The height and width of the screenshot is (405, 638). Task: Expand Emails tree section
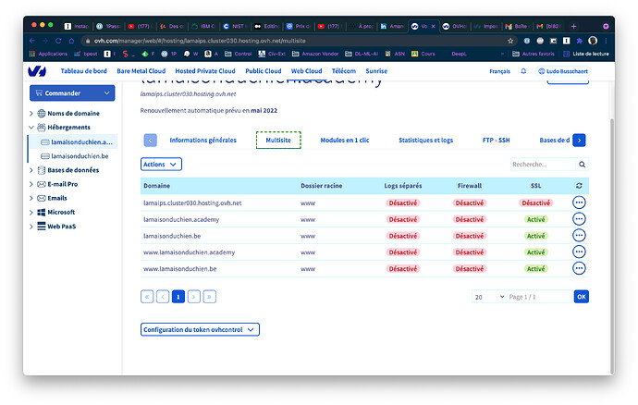point(31,198)
